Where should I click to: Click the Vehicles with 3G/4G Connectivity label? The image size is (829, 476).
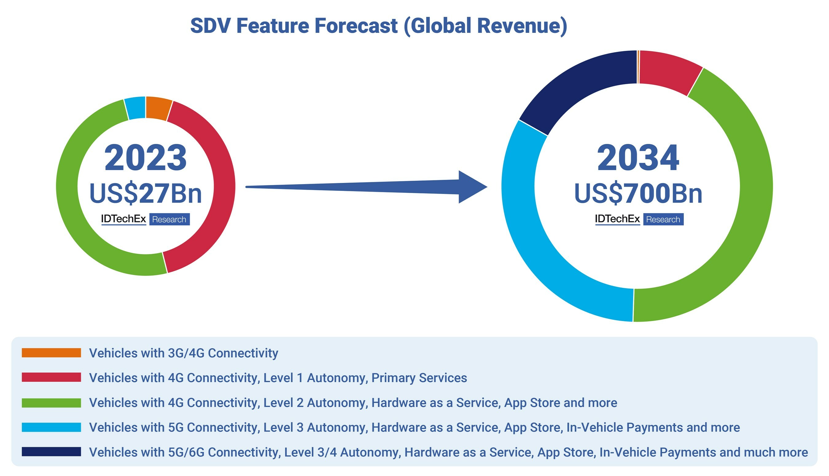(x=184, y=353)
